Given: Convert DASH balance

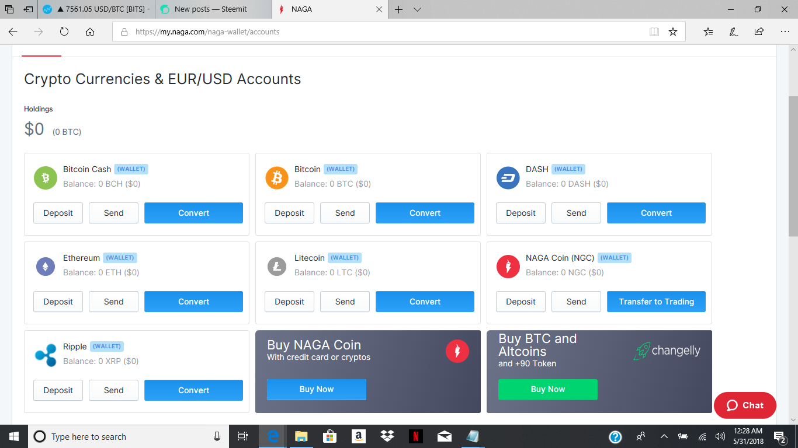Looking at the screenshot, I should (656, 213).
